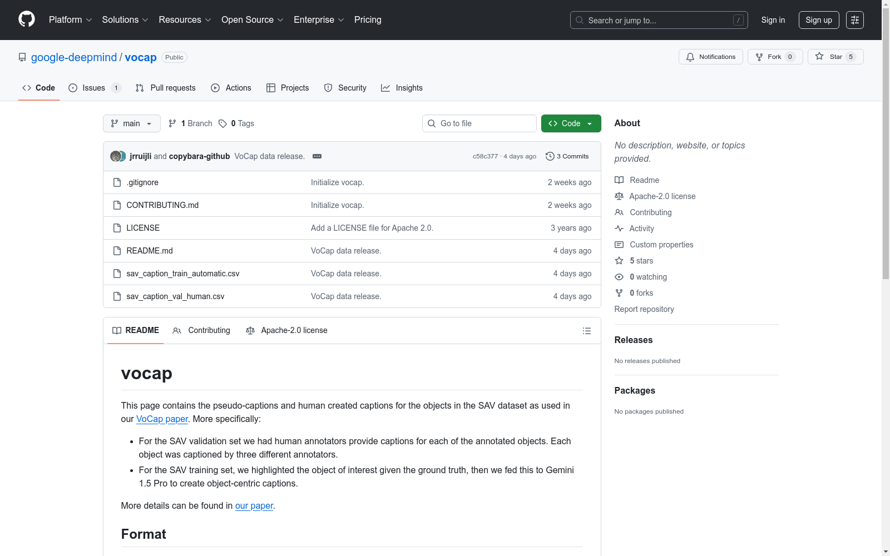Switch to the Projects tab
Viewport: 890px width, 556px height.
coord(288,88)
